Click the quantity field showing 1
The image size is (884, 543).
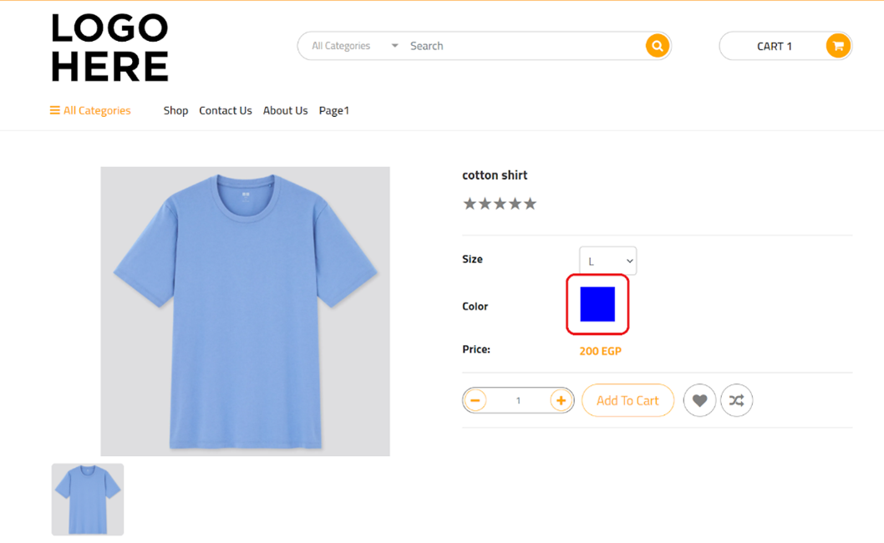point(518,400)
